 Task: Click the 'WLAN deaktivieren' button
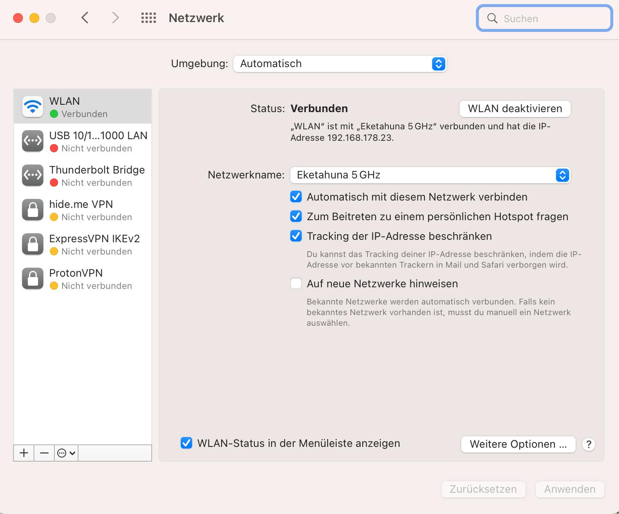(515, 109)
